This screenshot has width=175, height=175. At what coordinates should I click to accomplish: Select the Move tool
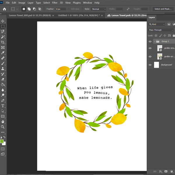coord(3,21)
